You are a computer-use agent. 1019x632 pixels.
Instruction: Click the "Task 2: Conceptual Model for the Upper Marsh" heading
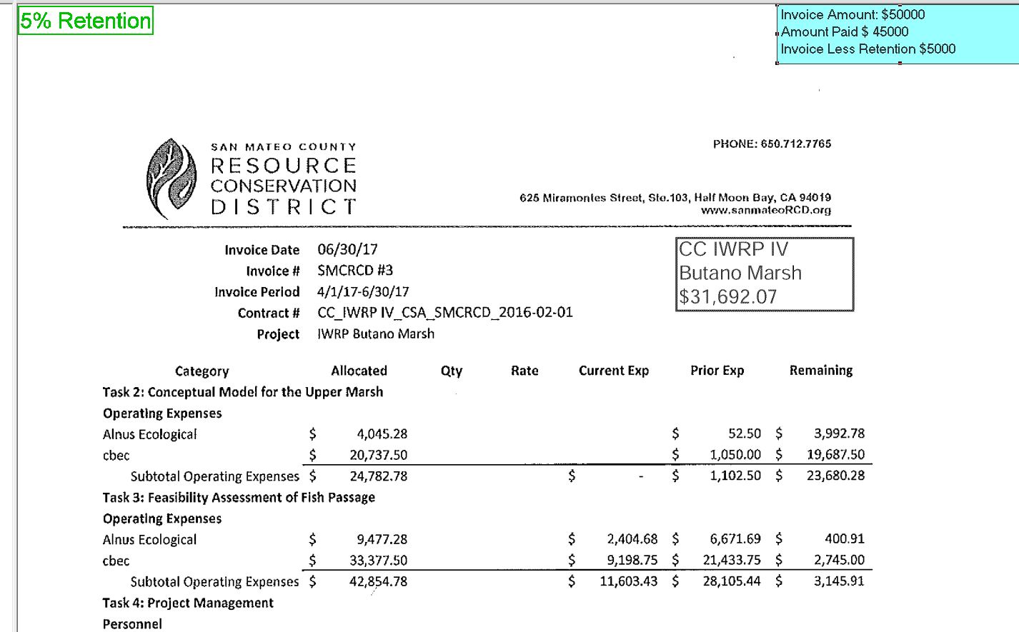coord(243,392)
